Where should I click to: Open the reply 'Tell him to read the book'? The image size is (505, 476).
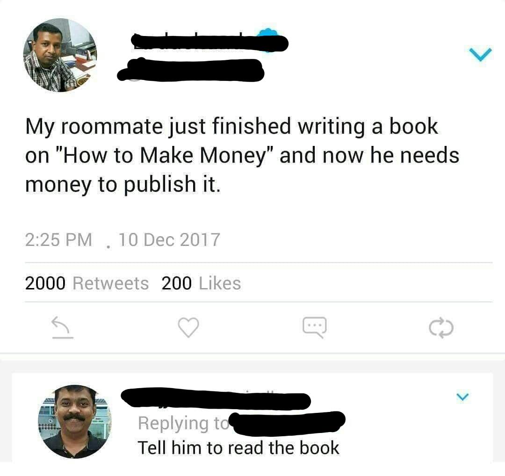[238, 448]
